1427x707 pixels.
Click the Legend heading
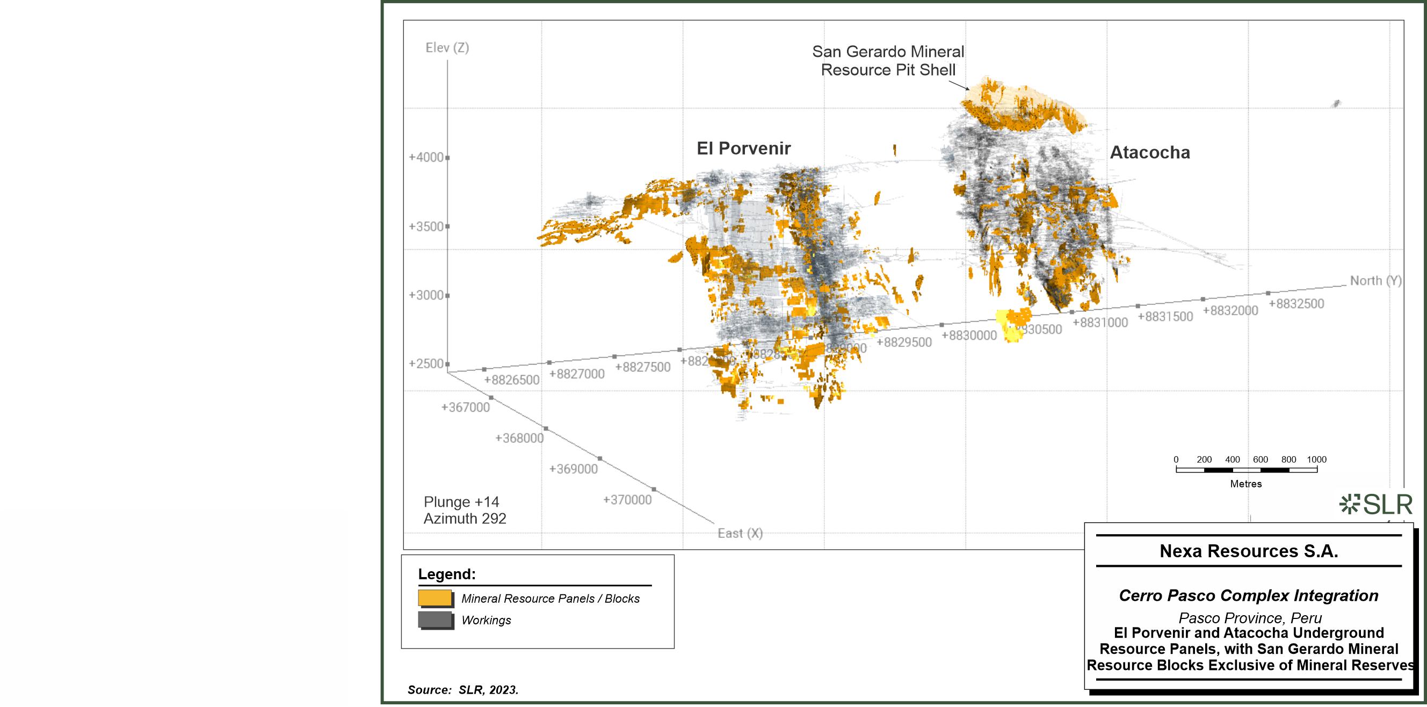coord(446,574)
